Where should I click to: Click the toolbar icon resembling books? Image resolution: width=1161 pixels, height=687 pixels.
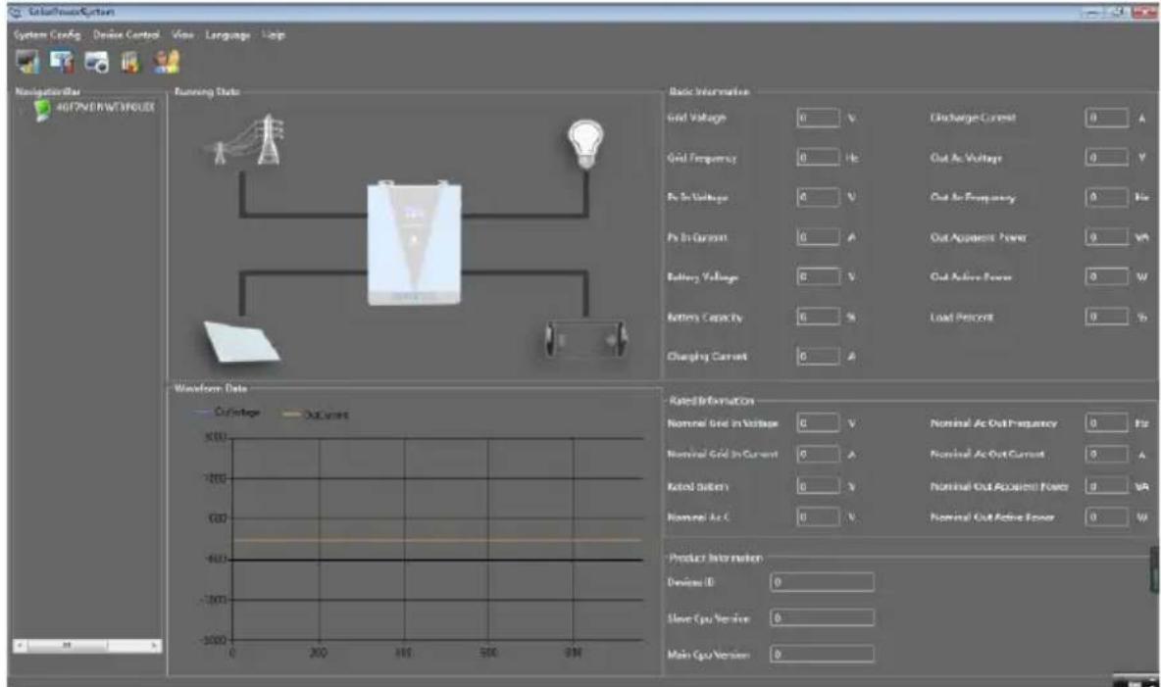point(130,62)
